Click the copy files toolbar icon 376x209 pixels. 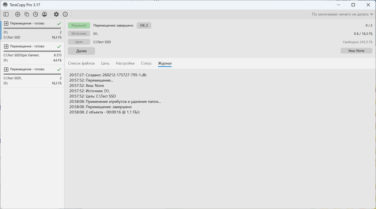pyautogui.click(x=27, y=14)
